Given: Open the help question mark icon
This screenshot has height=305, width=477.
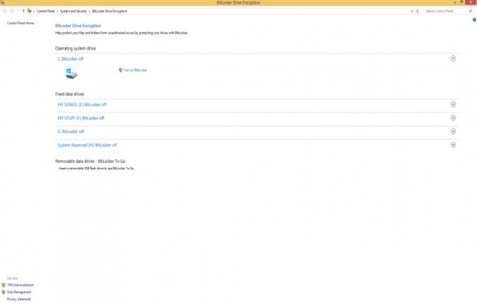Looking at the screenshot, I should pos(475,20).
